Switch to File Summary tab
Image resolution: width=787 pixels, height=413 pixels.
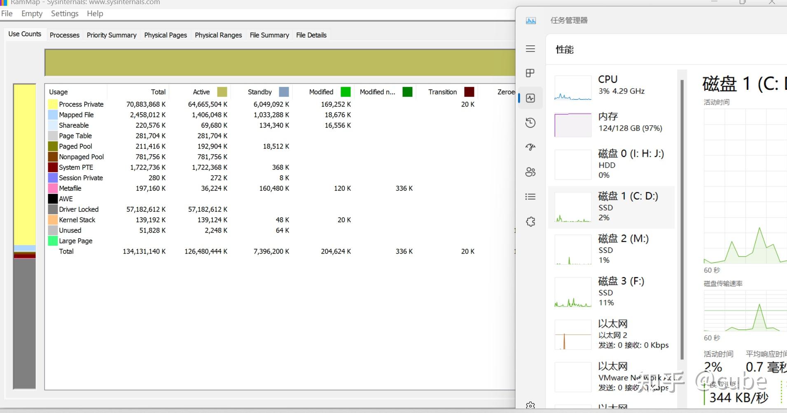pyautogui.click(x=269, y=35)
